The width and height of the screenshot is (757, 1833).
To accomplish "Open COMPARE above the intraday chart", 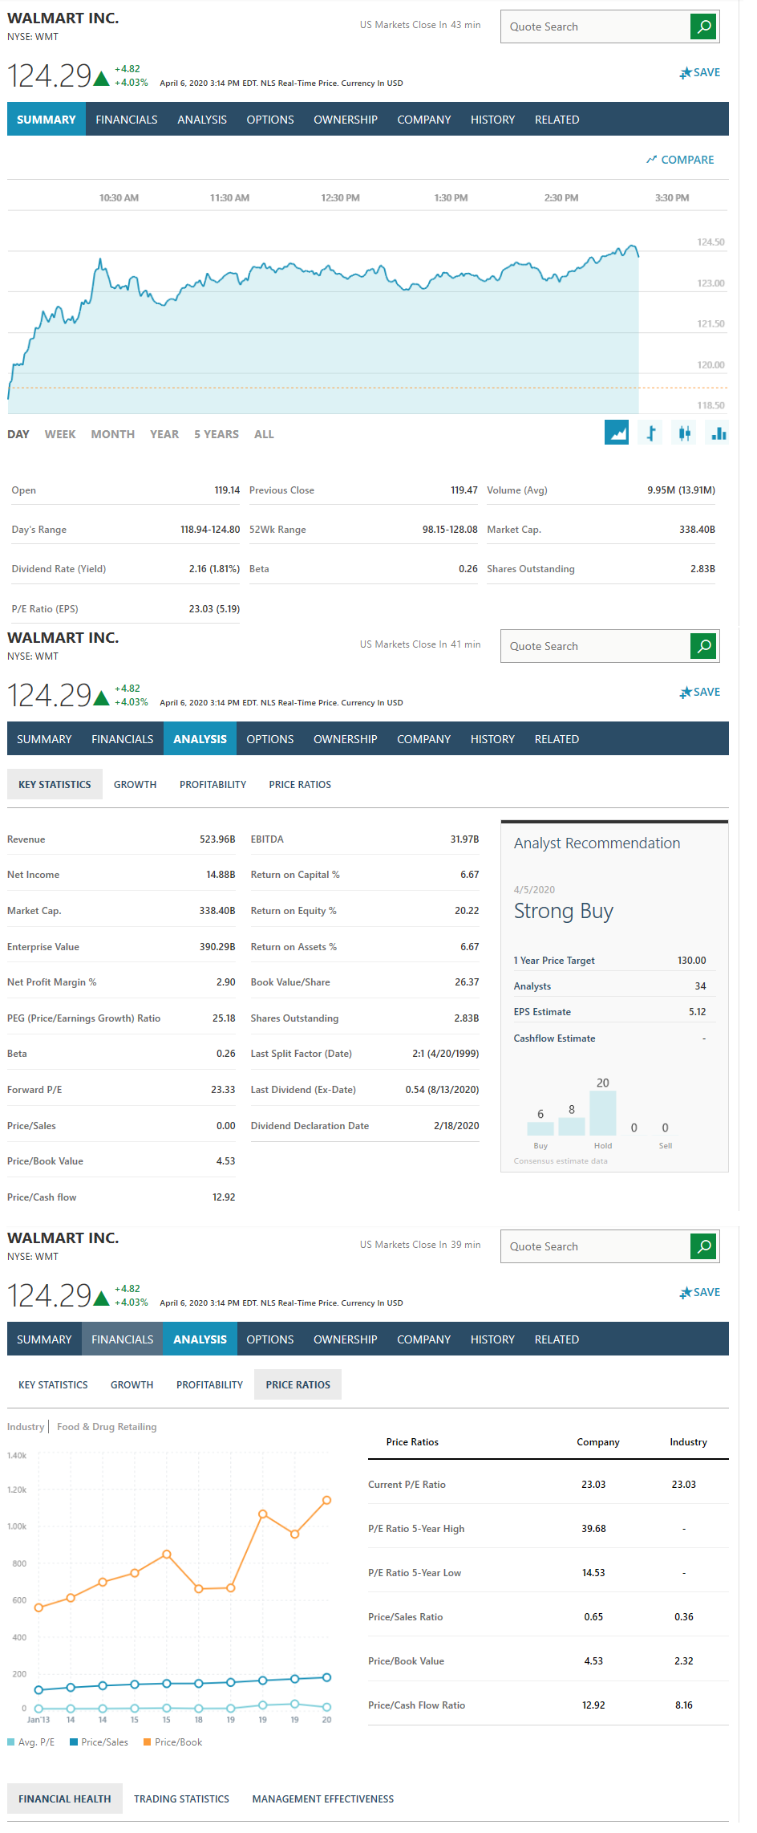I will (x=680, y=160).
